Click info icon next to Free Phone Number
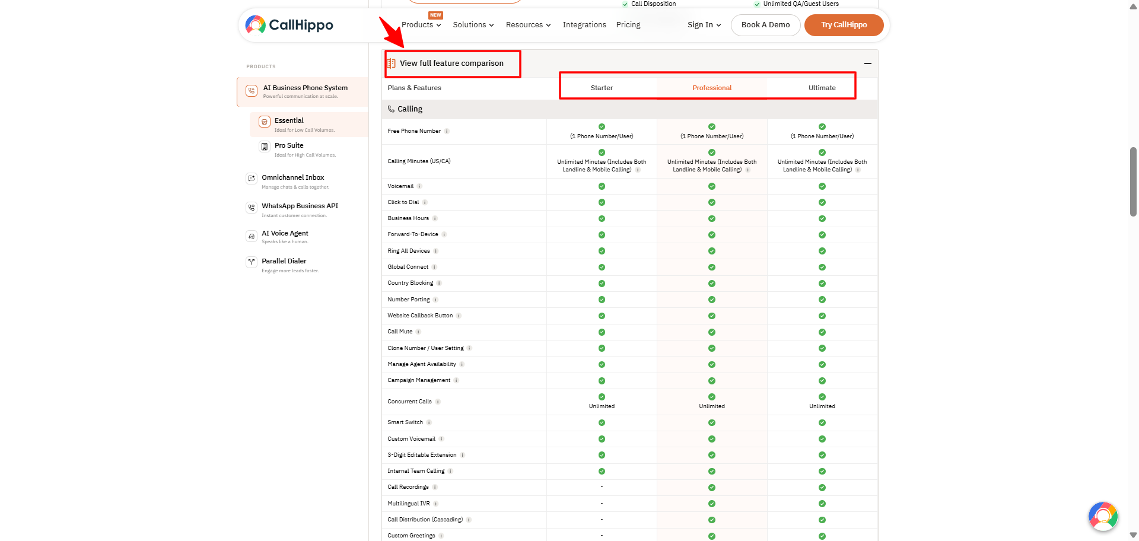Image resolution: width=1139 pixels, height=541 pixels. point(447,131)
